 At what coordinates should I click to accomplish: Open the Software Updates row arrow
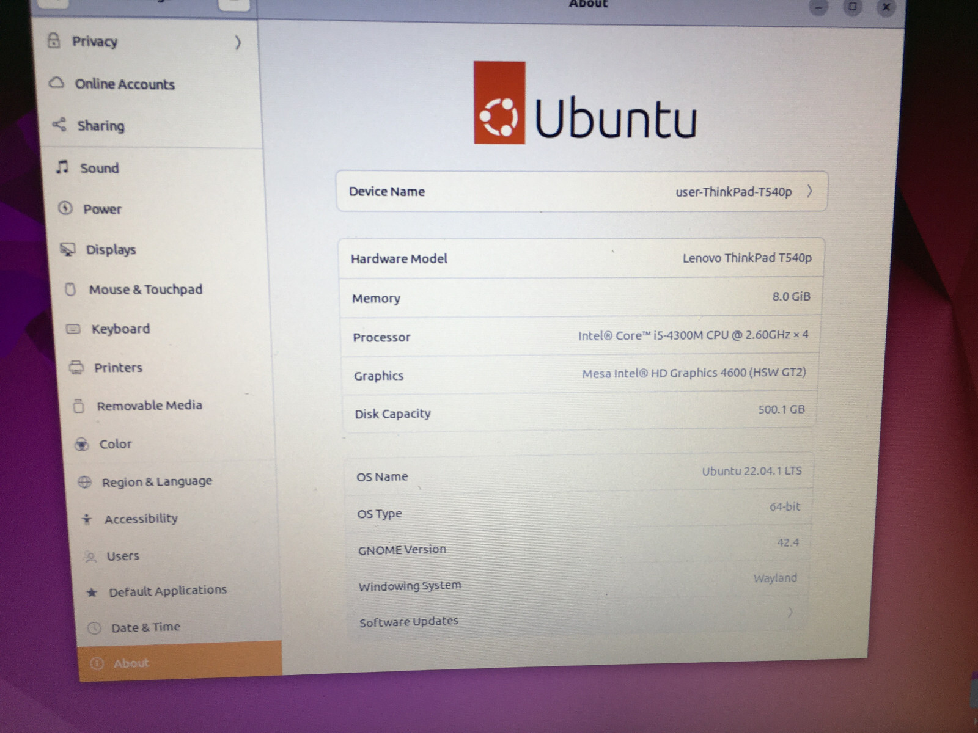(790, 611)
